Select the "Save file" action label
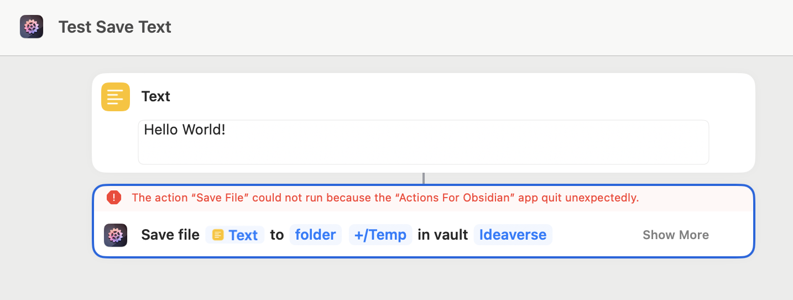Image resolution: width=793 pixels, height=300 pixels. 170,235
